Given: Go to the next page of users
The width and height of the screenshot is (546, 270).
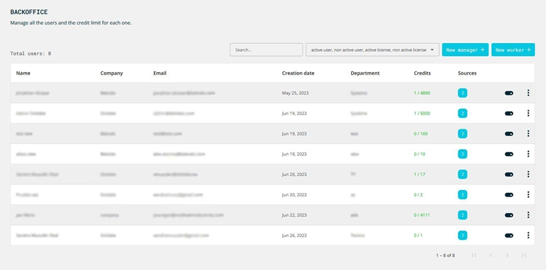Looking at the screenshot, I should pos(507,255).
